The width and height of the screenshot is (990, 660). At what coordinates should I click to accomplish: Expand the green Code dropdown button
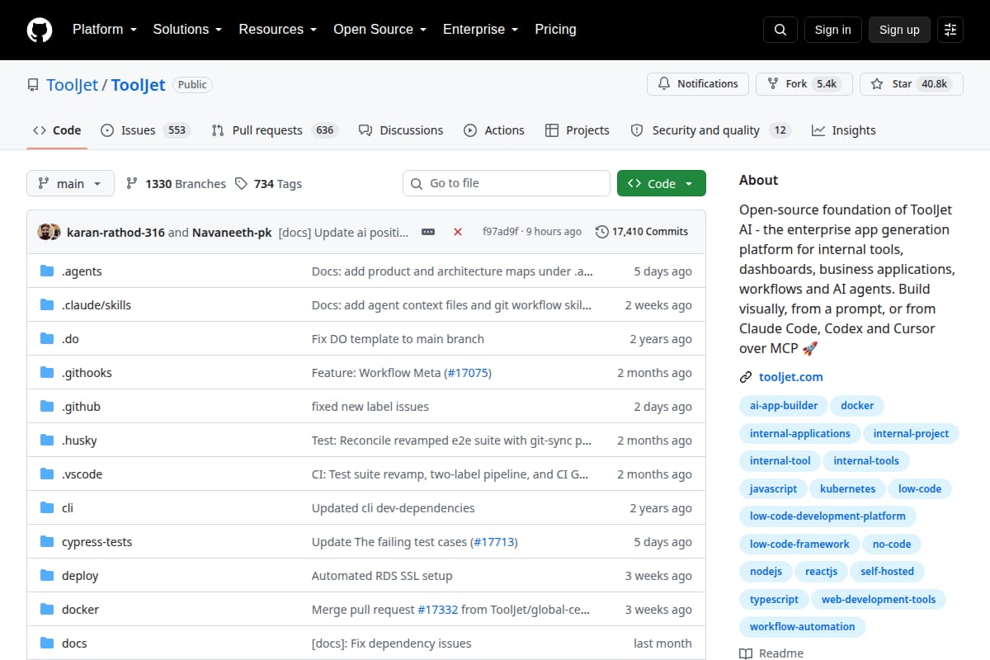pyautogui.click(x=662, y=184)
